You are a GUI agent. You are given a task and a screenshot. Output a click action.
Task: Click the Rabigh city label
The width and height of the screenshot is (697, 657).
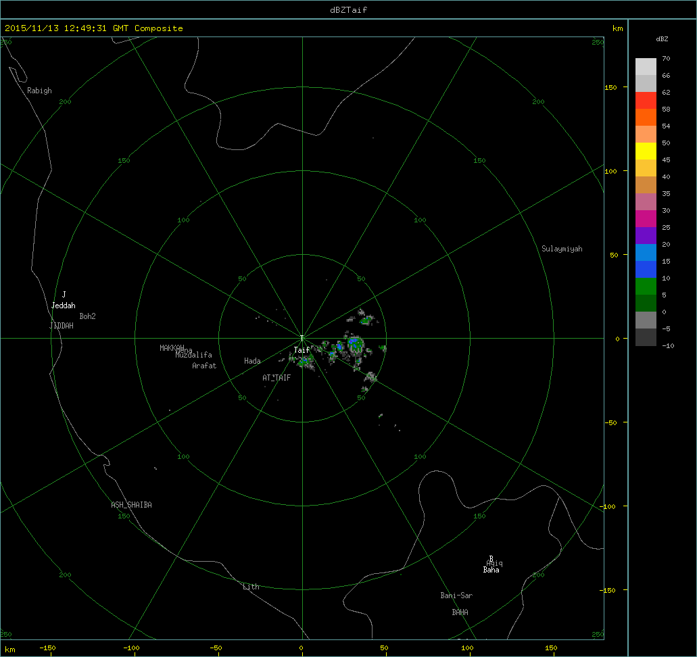pyautogui.click(x=39, y=91)
